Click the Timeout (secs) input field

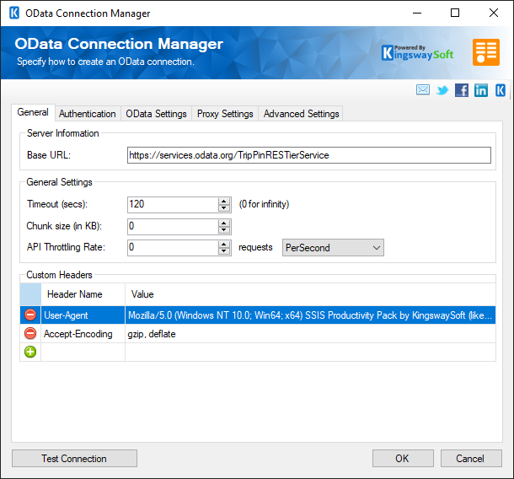click(x=173, y=204)
